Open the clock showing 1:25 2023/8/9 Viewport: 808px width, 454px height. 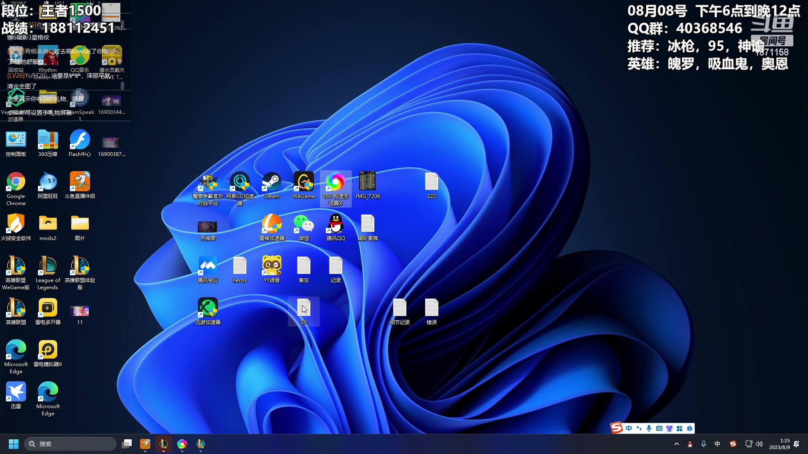pos(780,444)
